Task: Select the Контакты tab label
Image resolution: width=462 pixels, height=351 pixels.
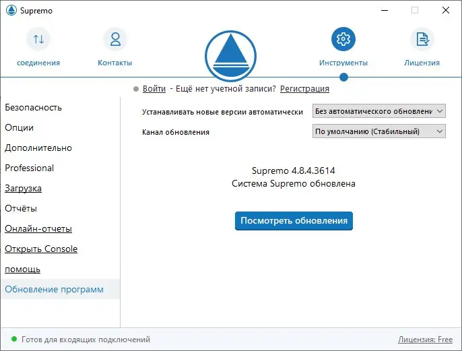Action: click(x=115, y=63)
